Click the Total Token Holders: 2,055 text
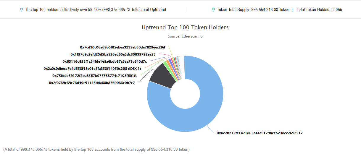 319,9
